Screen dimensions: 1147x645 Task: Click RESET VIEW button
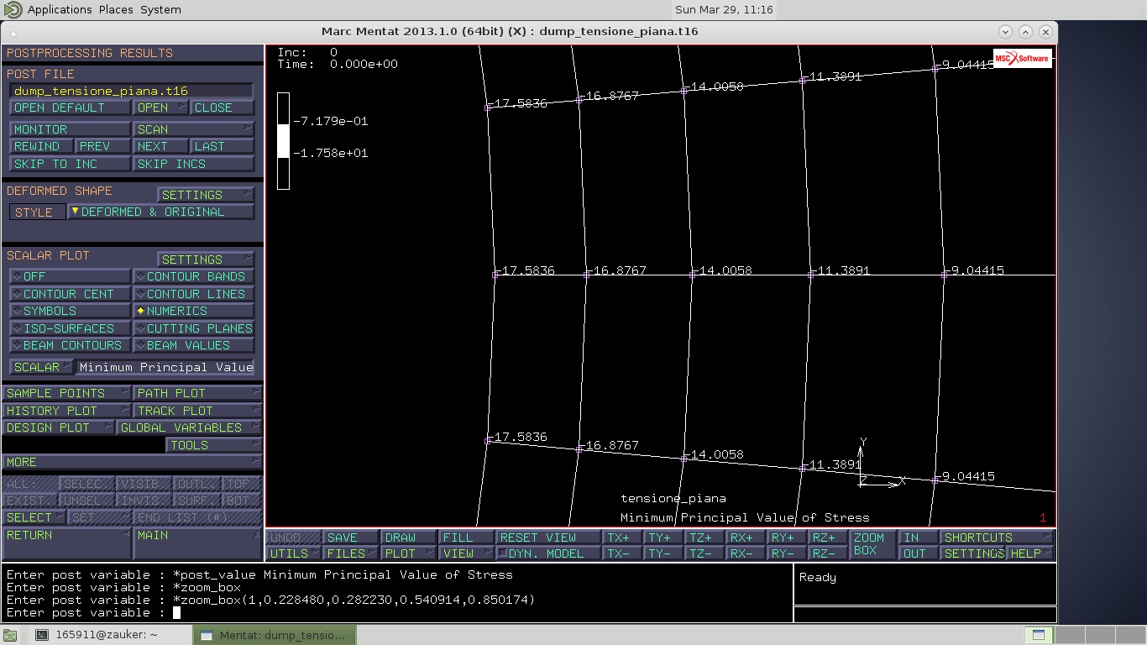[x=547, y=537]
